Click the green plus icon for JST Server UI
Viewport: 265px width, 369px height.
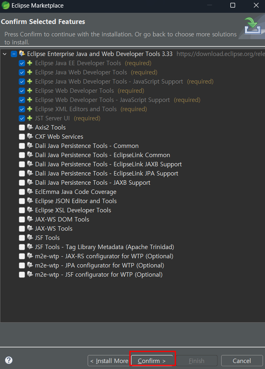click(x=29, y=118)
